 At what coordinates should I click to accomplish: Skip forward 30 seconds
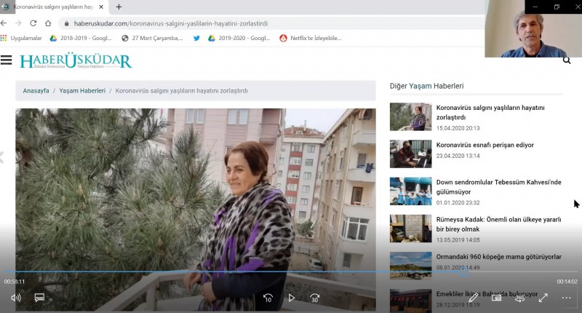[x=314, y=298]
